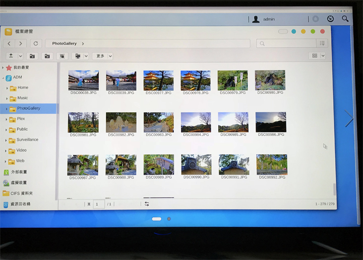The image size is (363, 260).
Task: Click the new folder toolbar icon
Action: 32,56
